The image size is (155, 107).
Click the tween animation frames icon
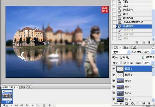pyautogui.click(x=38, y=105)
